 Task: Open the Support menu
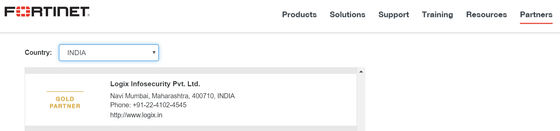click(x=393, y=15)
